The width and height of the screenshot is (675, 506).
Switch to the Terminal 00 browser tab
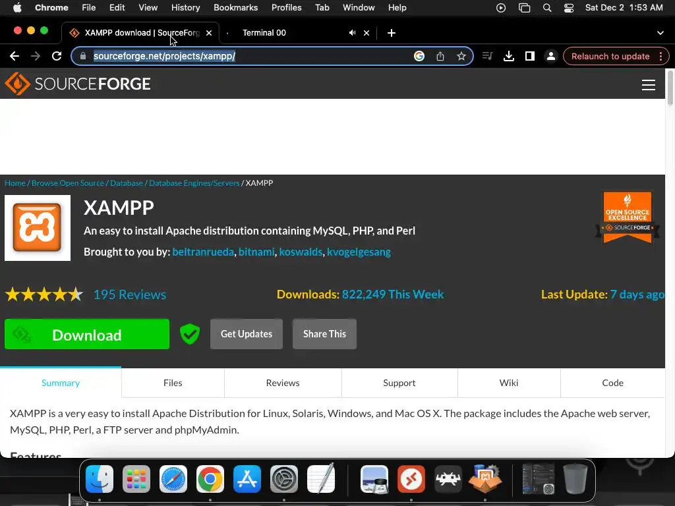[297, 33]
